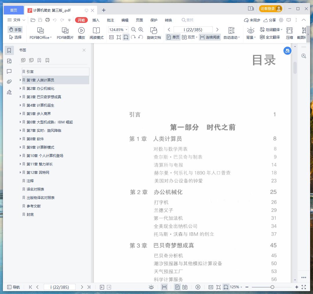
Task: Switch to the 页面 ribbon tab
Action: (x=139, y=20)
